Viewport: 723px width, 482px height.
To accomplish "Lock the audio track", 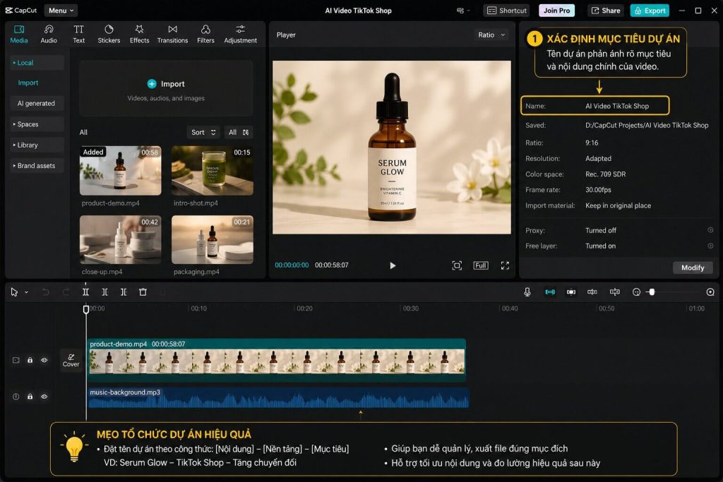I will click(30, 397).
